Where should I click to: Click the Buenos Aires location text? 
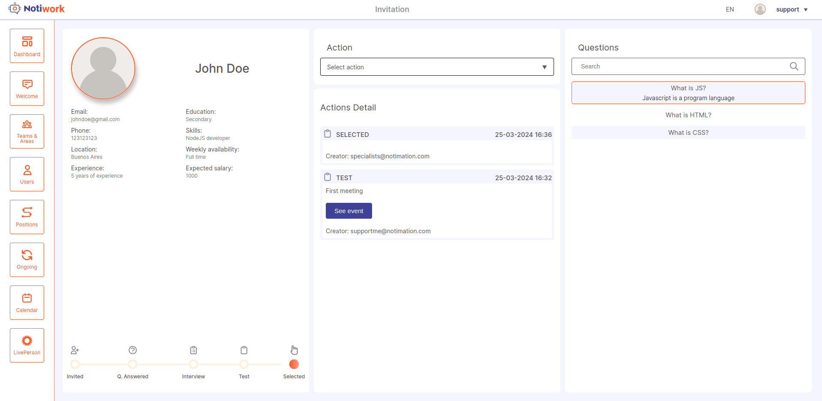coord(86,157)
